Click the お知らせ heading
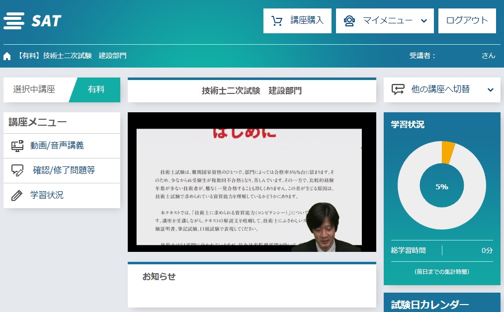504x312 pixels. click(x=159, y=277)
